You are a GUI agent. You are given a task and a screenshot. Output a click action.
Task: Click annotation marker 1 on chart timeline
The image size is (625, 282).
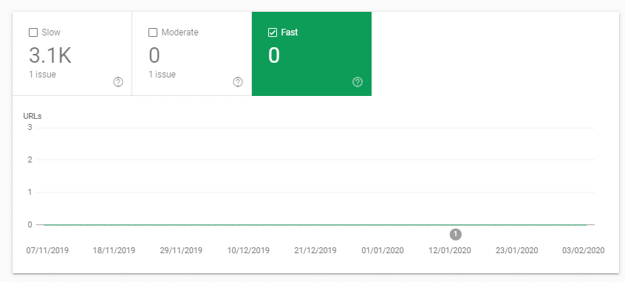pyautogui.click(x=456, y=234)
